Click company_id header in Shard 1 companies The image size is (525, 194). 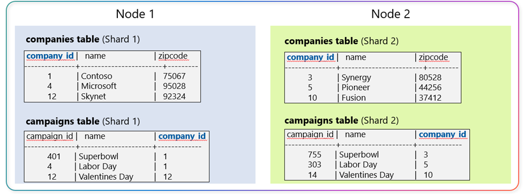click(x=50, y=56)
